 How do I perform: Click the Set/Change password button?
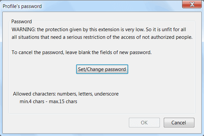tap(102, 69)
